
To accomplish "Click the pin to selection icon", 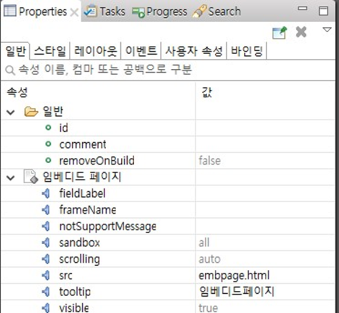I will [279, 33].
